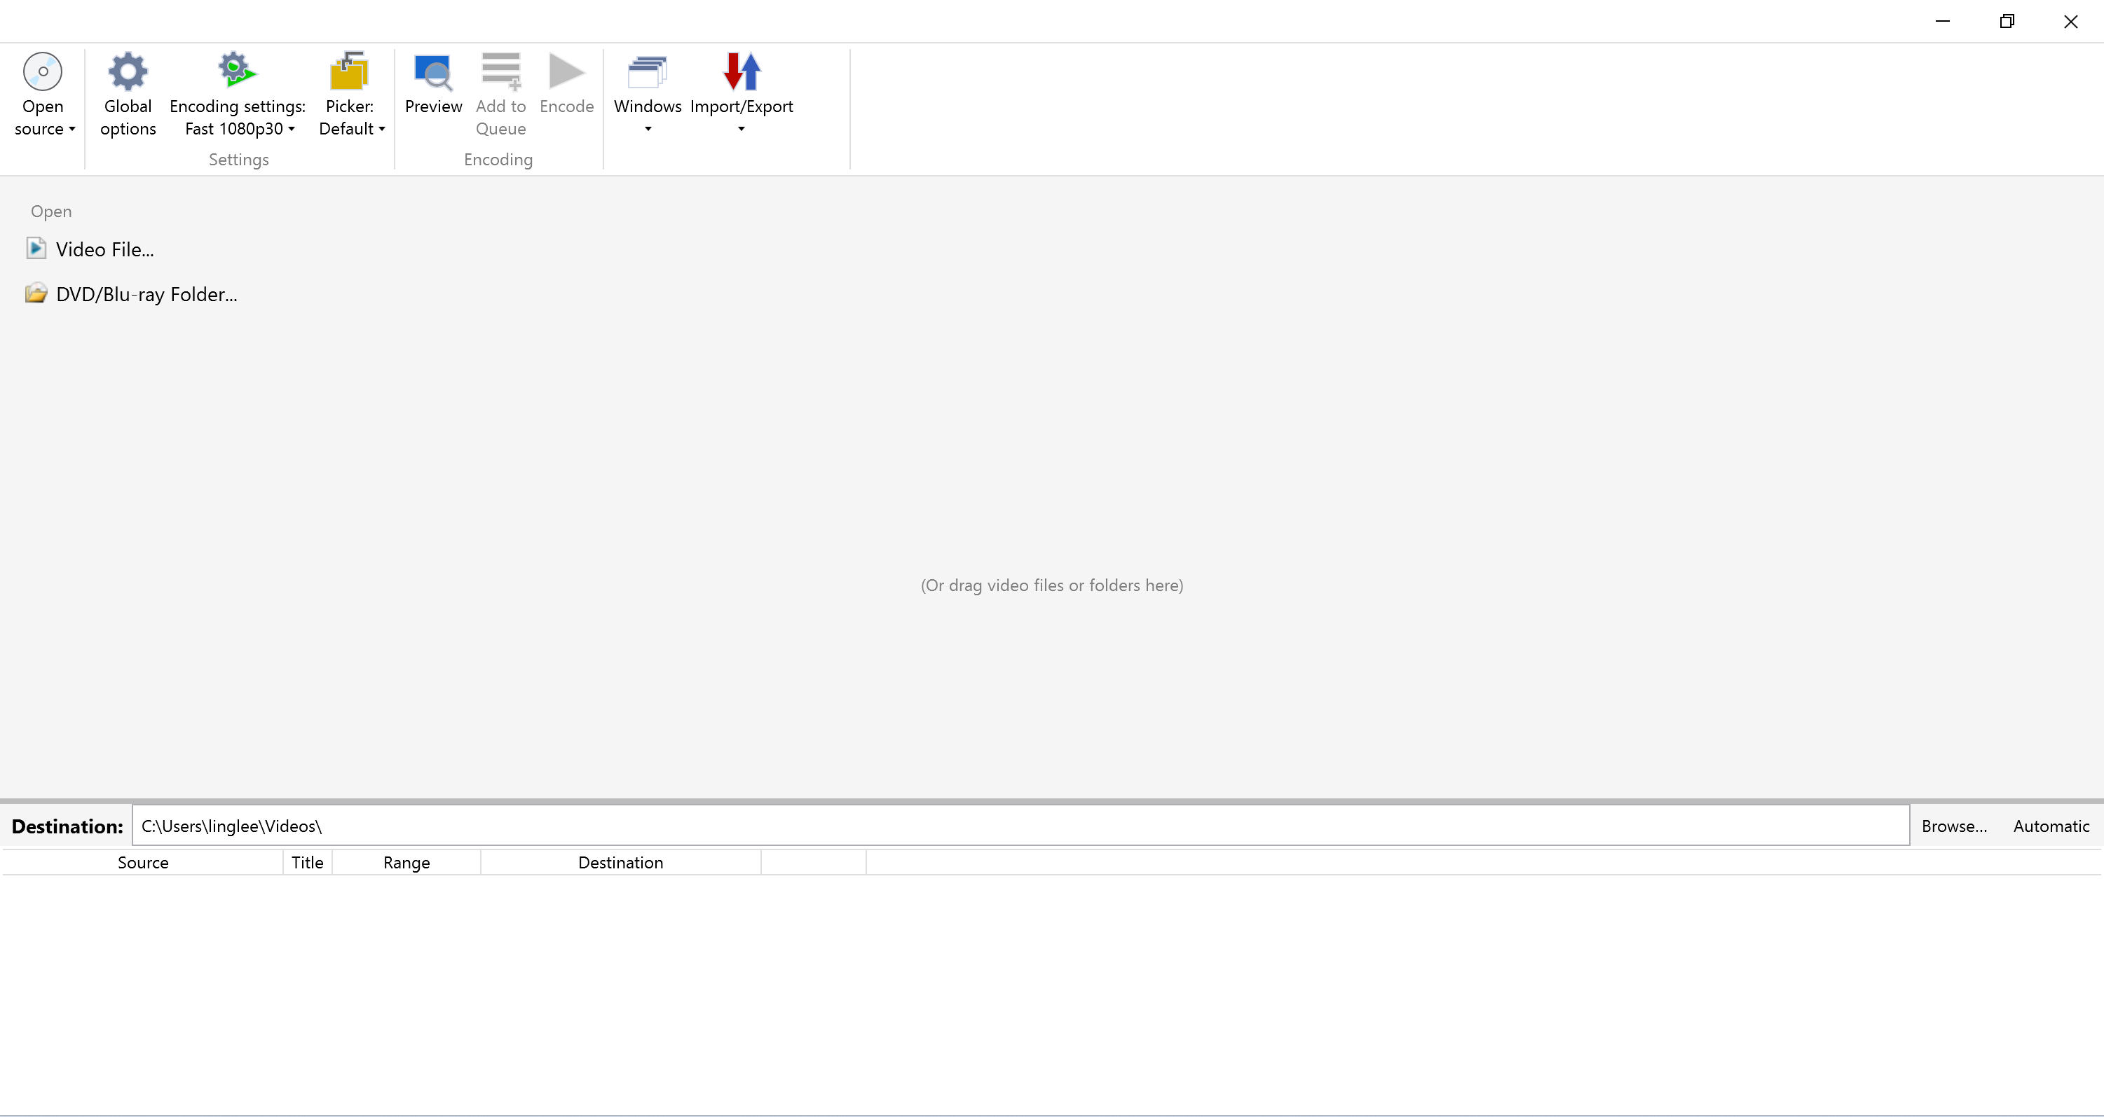Open Global options gear icon
The width and height of the screenshot is (2104, 1117).
(x=128, y=72)
